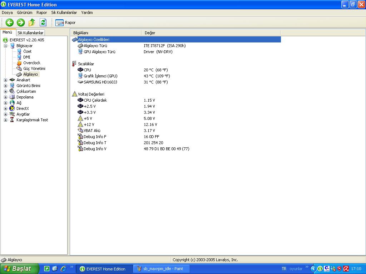Screen dimensions: 366x274
Task: Go back with the green left arrow
Action: pyautogui.click(x=10, y=22)
